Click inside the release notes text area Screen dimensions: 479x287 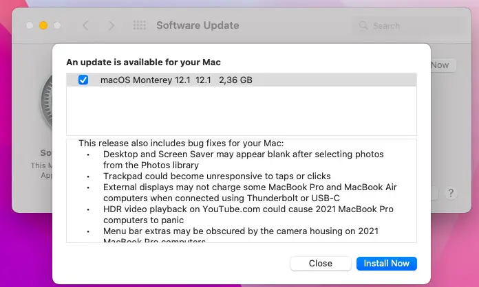click(x=241, y=192)
